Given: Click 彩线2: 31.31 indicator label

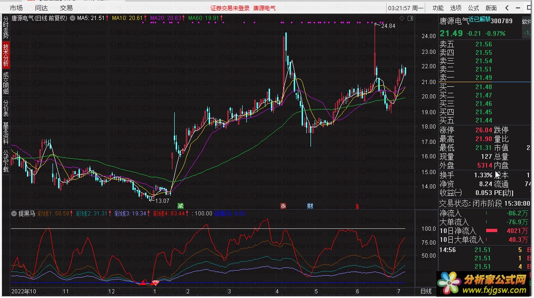Looking at the screenshot, I should pyautogui.click(x=92, y=214).
